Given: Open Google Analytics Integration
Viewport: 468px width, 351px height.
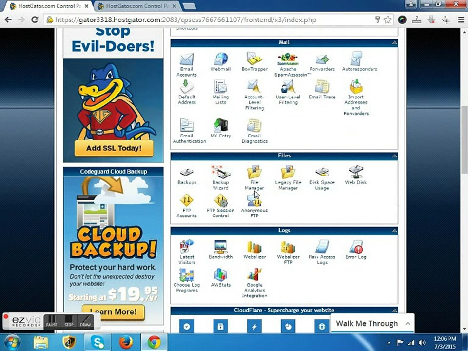Looking at the screenshot, I should tap(254, 283).
